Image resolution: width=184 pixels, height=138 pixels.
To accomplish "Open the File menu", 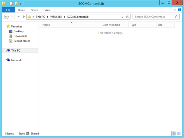I will 8,10.
